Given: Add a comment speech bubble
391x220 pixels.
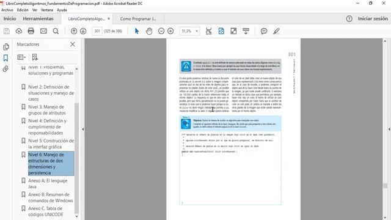Looking at the screenshot, I should click(x=264, y=31).
